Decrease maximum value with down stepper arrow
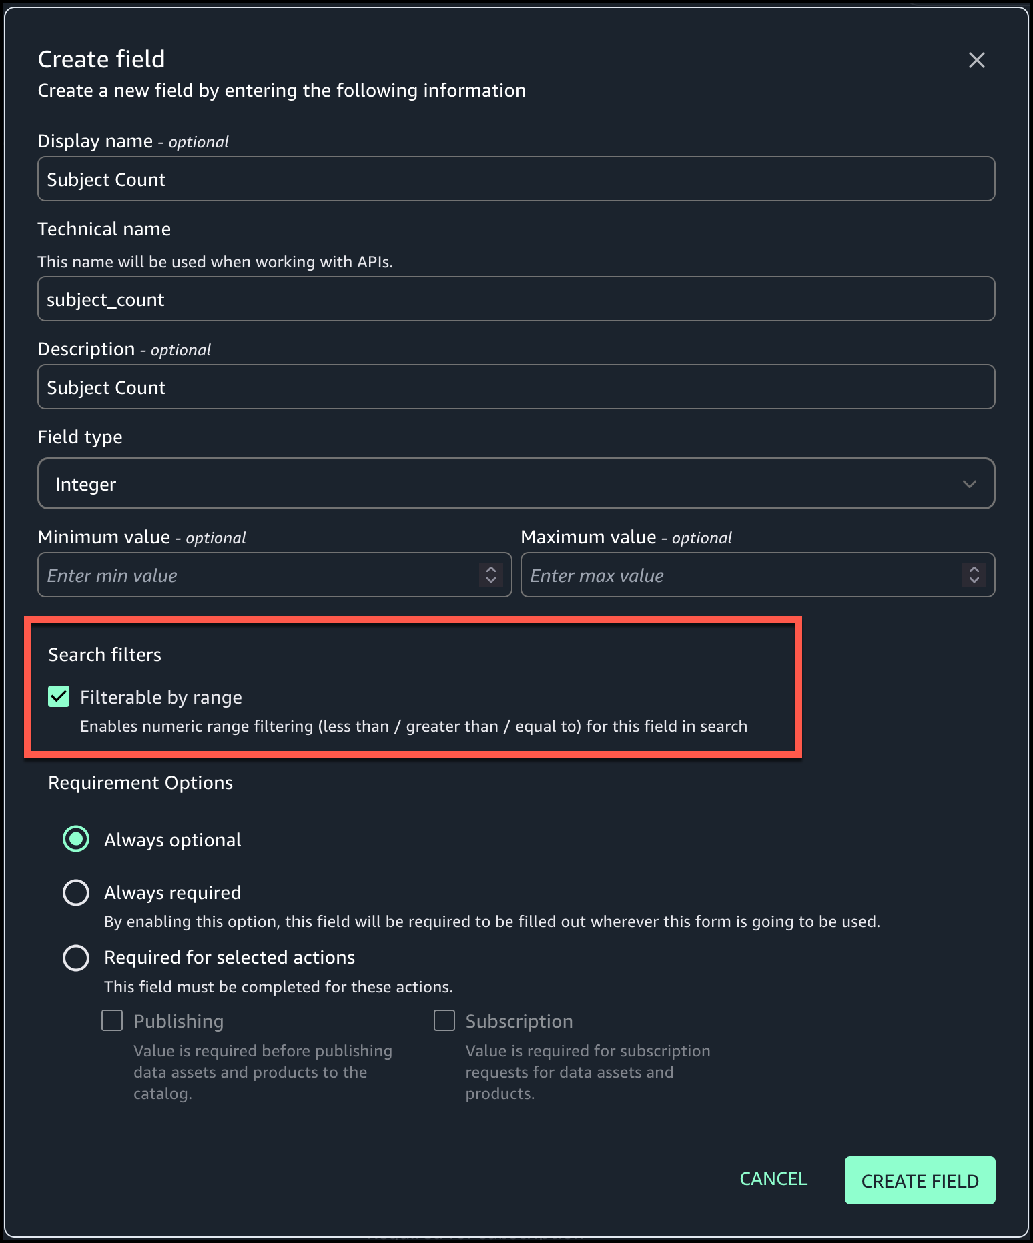Viewport: 1033px width, 1243px height. click(x=974, y=581)
